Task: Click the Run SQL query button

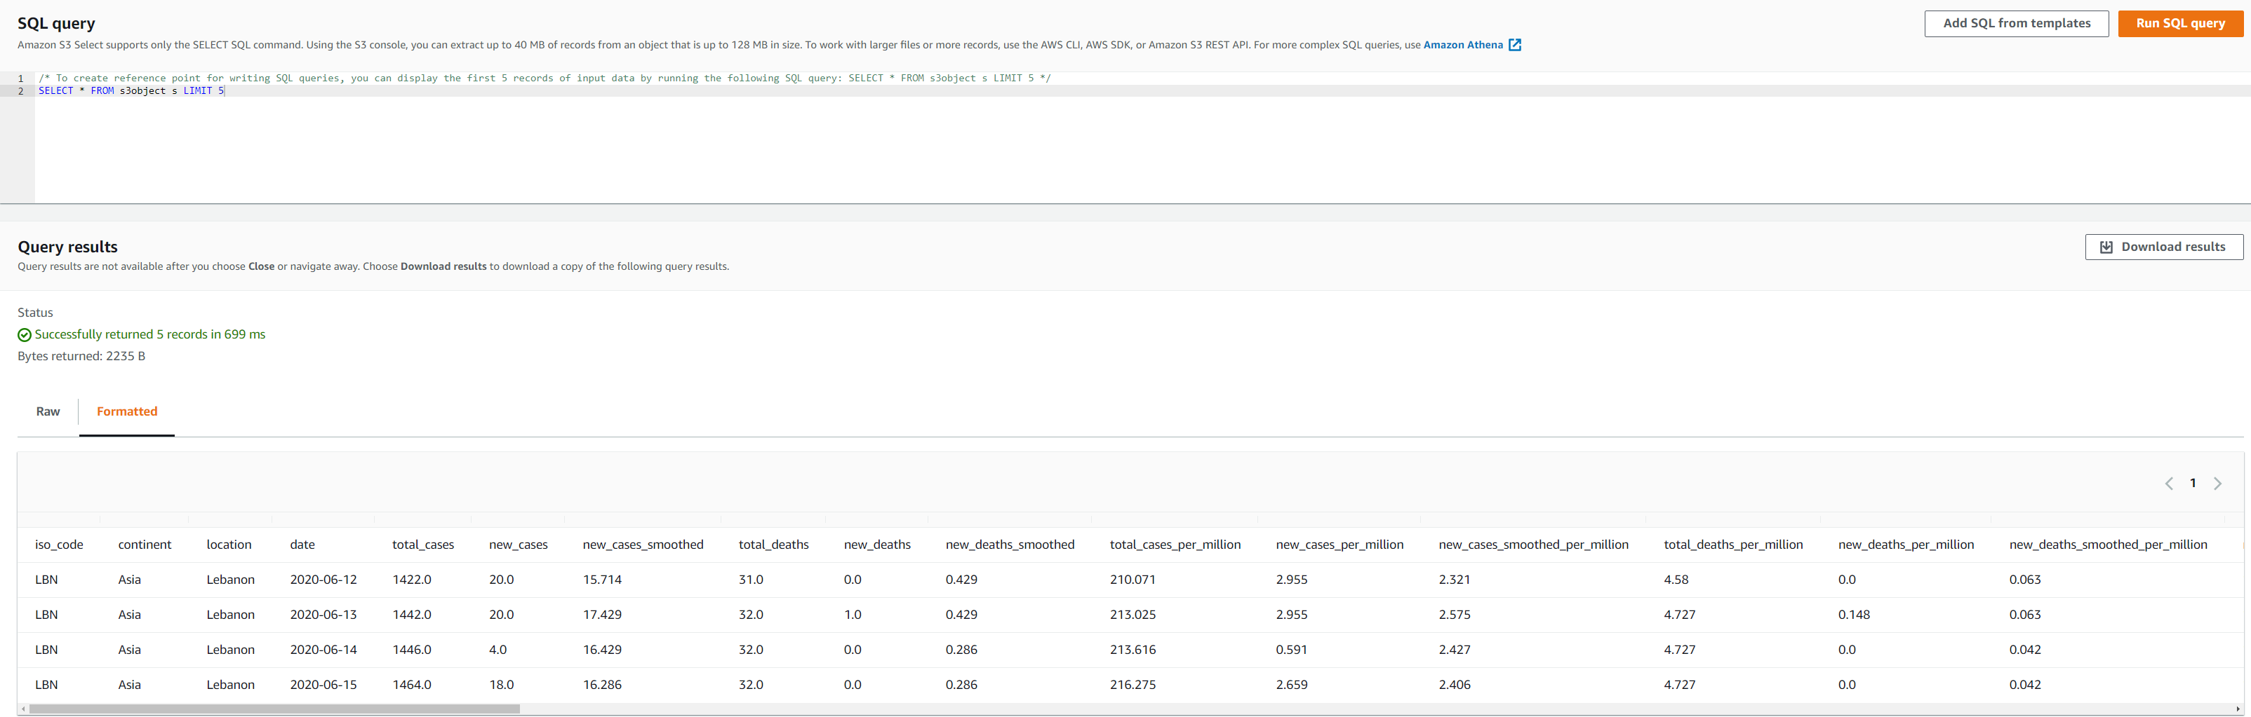Action: pos(2179,24)
